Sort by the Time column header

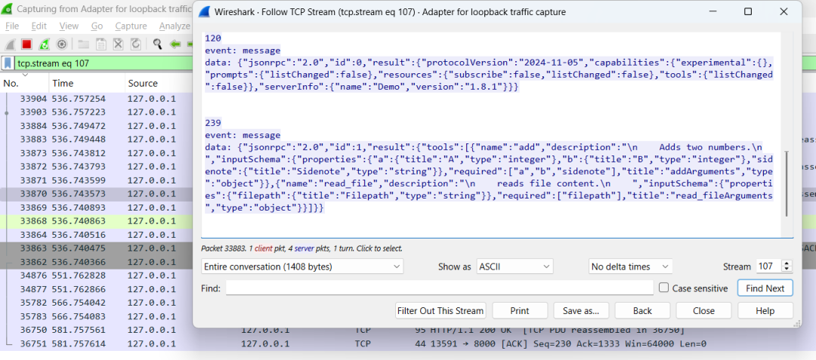tap(87, 83)
